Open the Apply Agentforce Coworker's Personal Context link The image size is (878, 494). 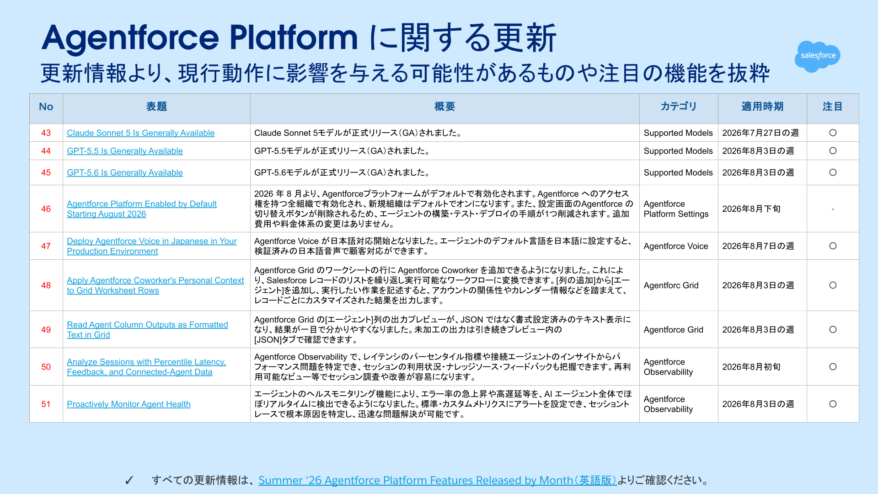click(155, 285)
